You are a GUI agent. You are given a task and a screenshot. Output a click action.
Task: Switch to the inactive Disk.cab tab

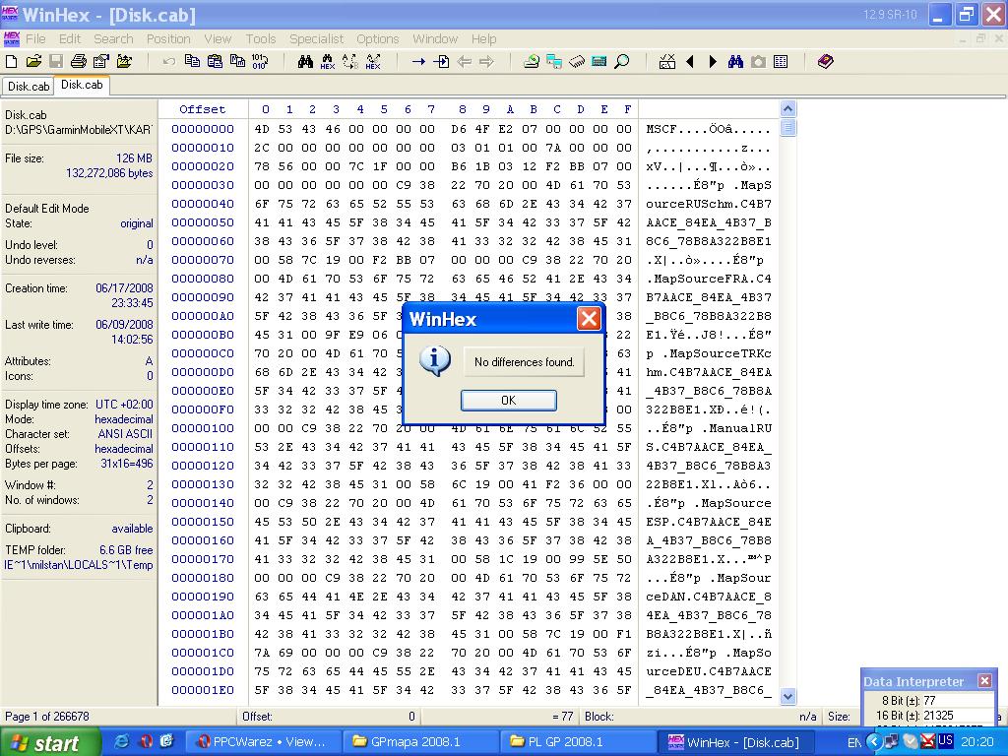28,87
